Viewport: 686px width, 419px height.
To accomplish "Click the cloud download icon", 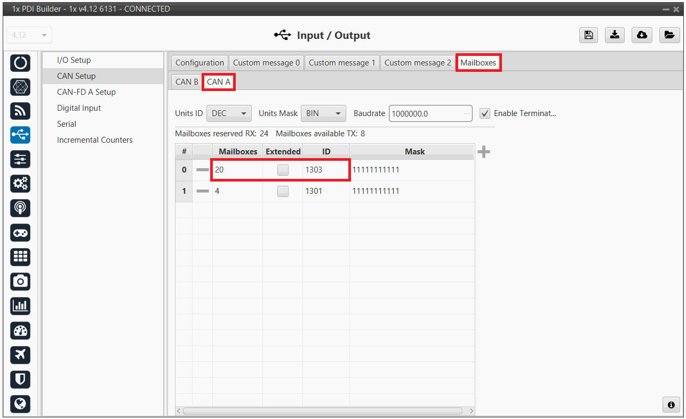I will pyautogui.click(x=642, y=35).
